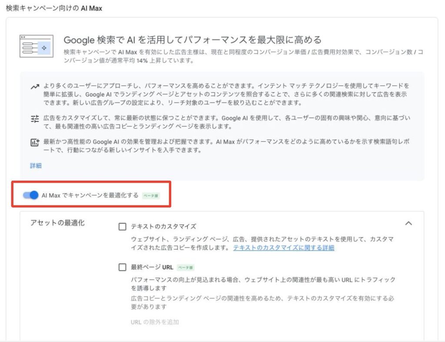Click the heading Google 検索で AI を活用してパフォーマンスを最大限に高める
This screenshot has height=342, width=445.
pos(193,40)
